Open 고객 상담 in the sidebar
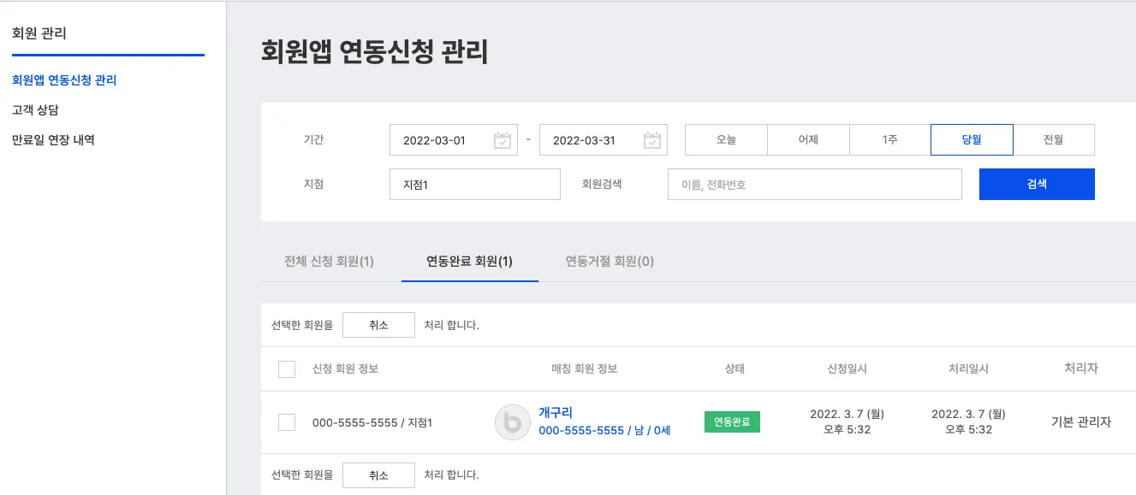 [36, 110]
